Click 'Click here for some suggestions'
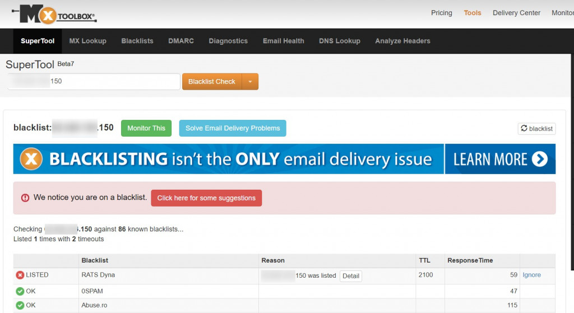The image size is (574, 313). [x=206, y=198]
